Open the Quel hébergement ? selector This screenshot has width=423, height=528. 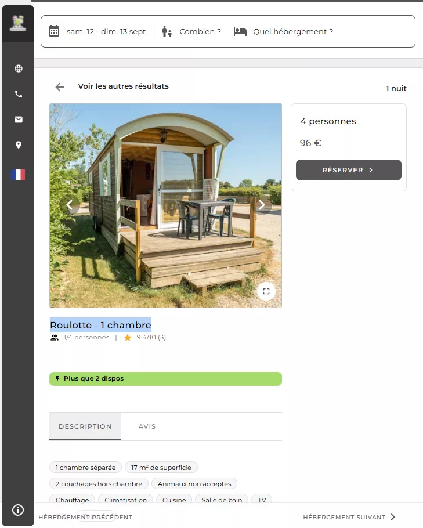pos(284,32)
